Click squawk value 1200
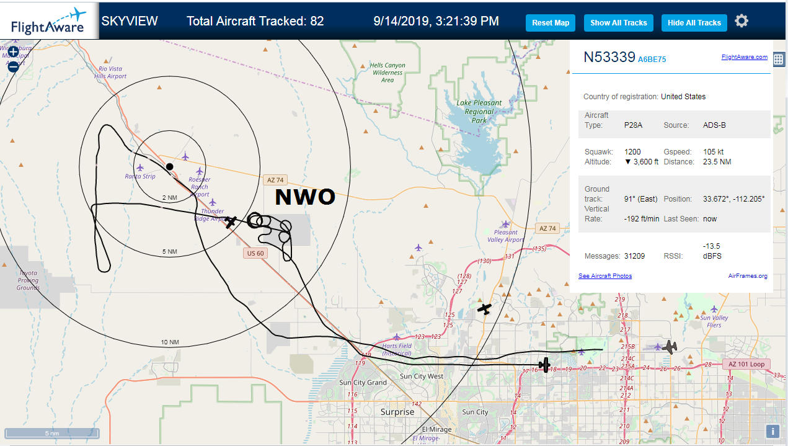This screenshot has height=446, width=788. tap(632, 152)
